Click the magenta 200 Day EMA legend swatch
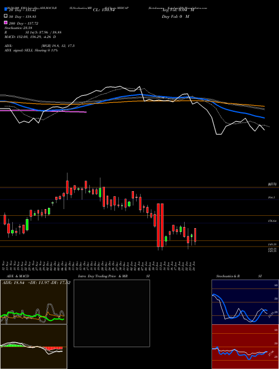This screenshot has width=279, height=369. [x=6, y=22]
